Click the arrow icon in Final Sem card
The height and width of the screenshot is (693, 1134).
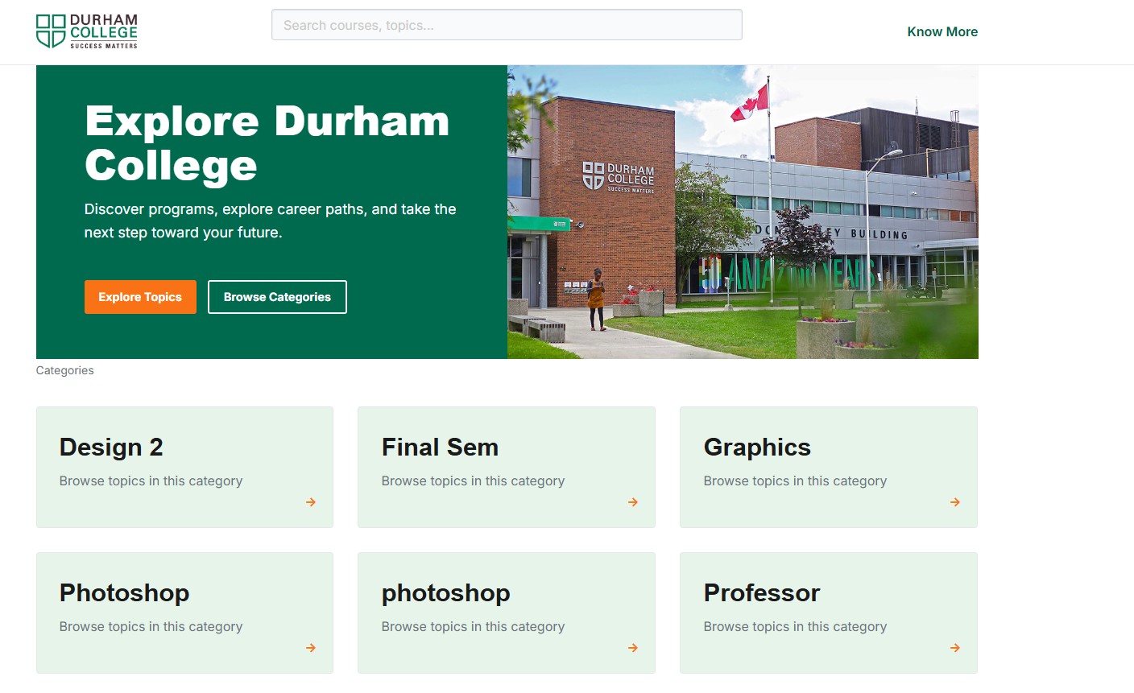[633, 502]
